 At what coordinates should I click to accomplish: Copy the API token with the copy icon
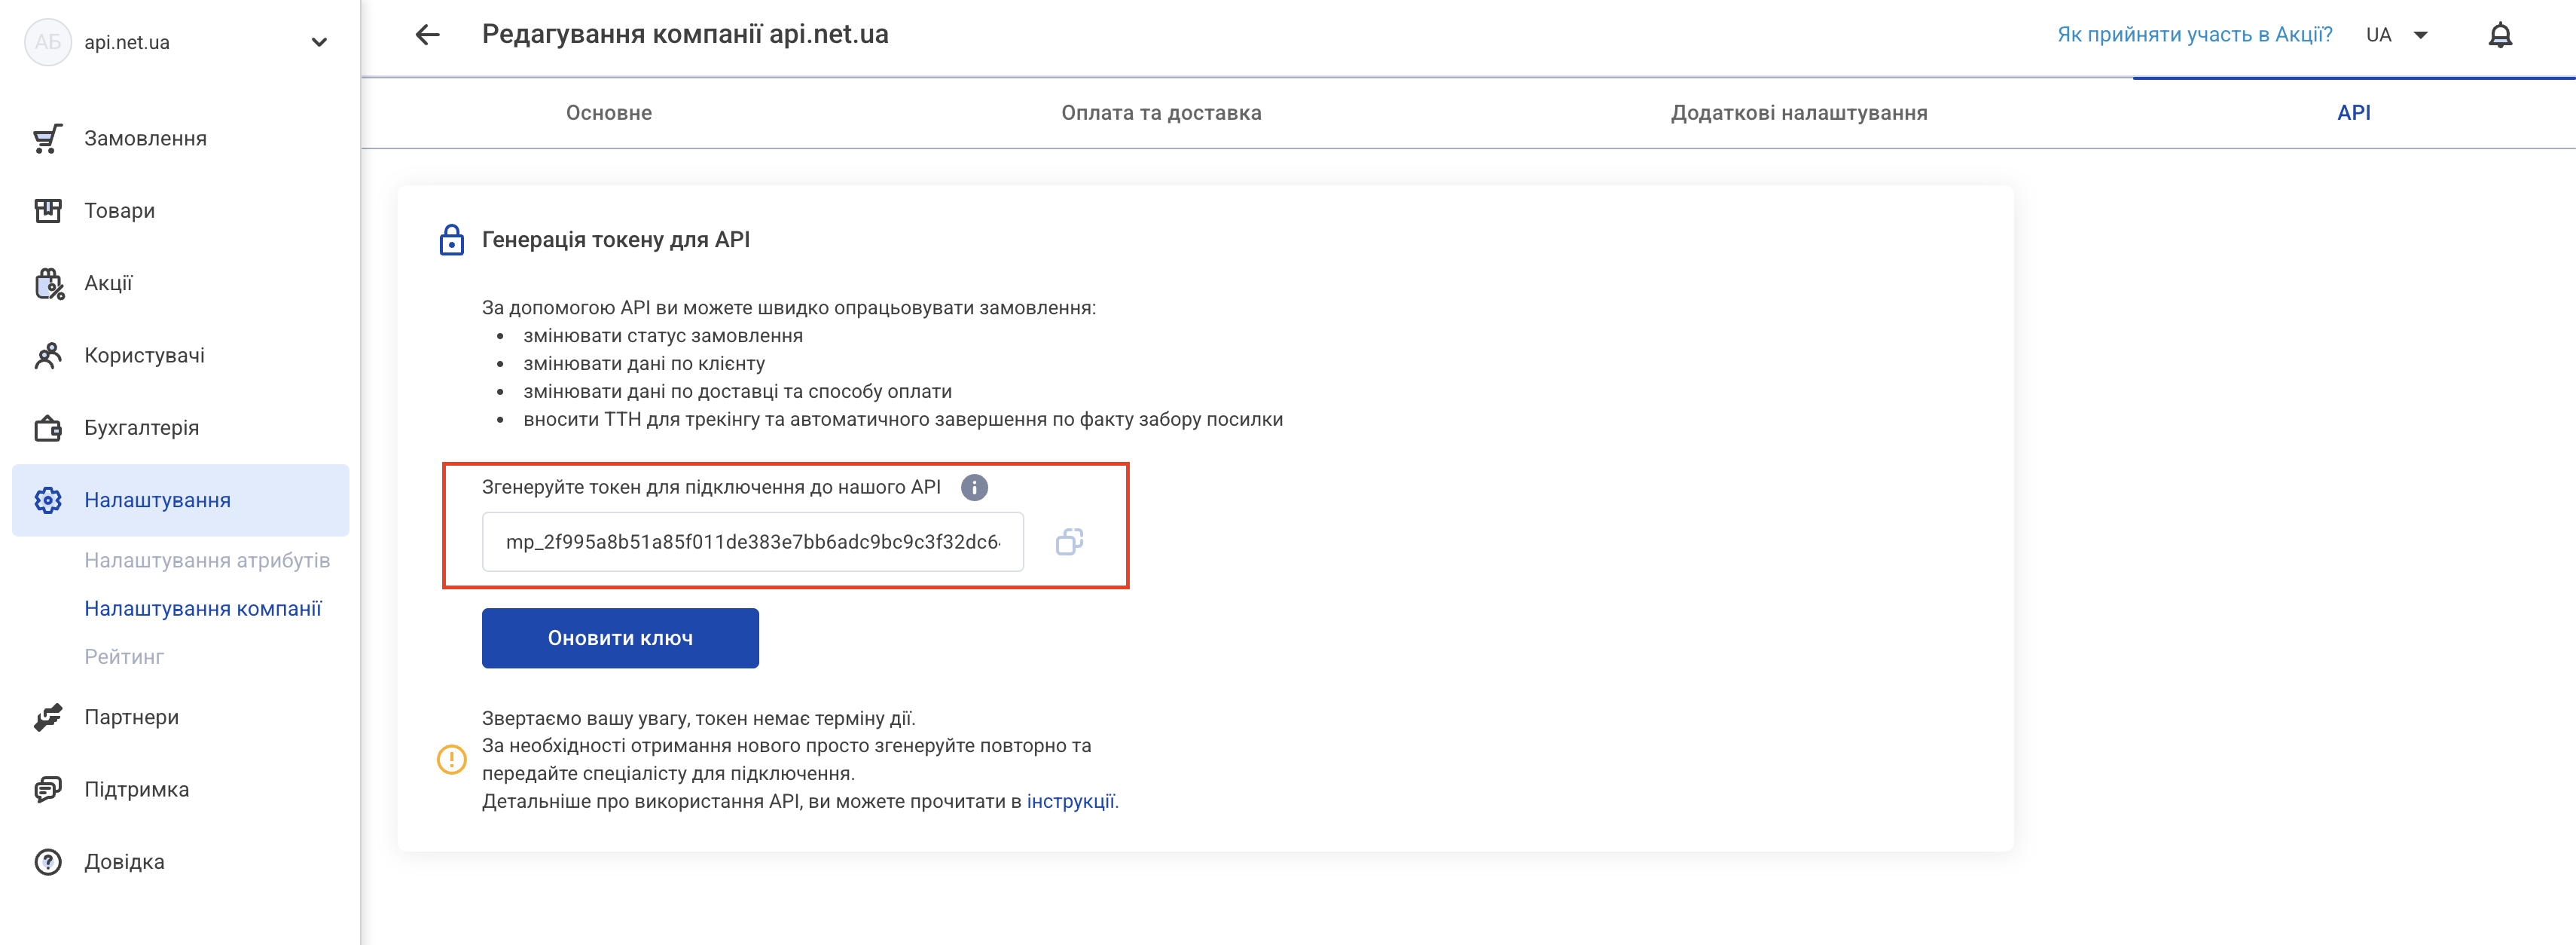(1069, 542)
